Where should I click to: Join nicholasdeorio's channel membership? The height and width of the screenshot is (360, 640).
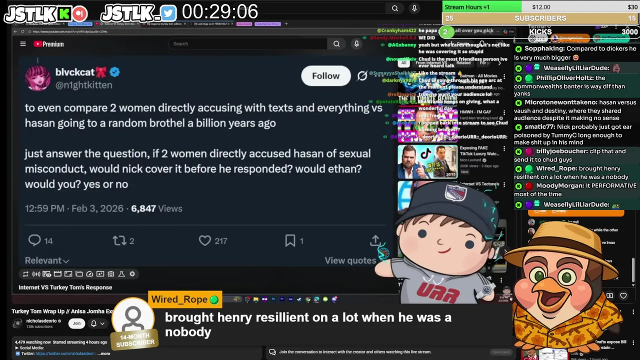pos(76,323)
